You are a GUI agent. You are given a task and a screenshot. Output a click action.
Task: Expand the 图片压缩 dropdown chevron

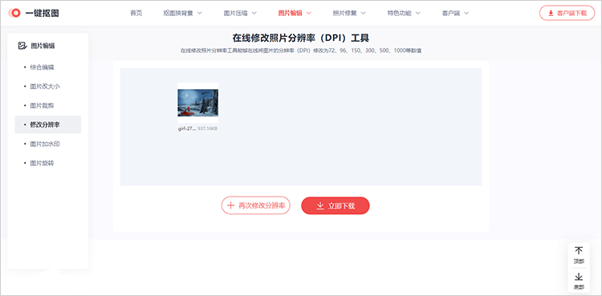pyautogui.click(x=254, y=13)
